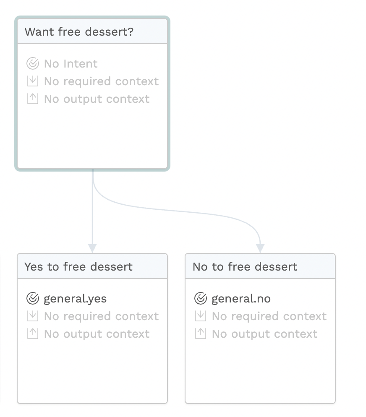The image size is (366, 417).
Task: Click required context icon in Want free dessert node
Action: [33, 81]
